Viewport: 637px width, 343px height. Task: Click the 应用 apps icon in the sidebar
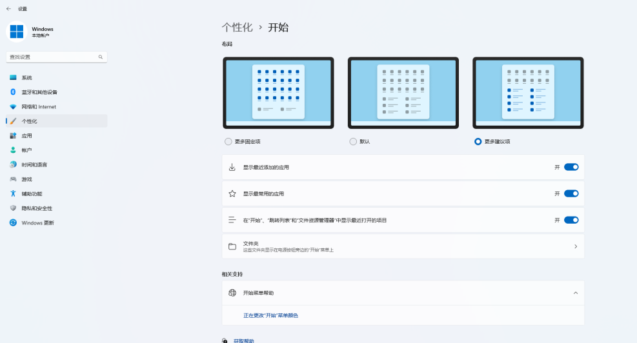(x=13, y=135)
